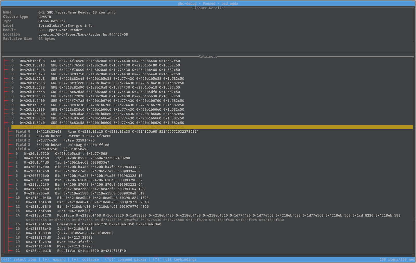Select the MVar row 0x4213f37a90
The image size is (416, 263).
(59, 242)
